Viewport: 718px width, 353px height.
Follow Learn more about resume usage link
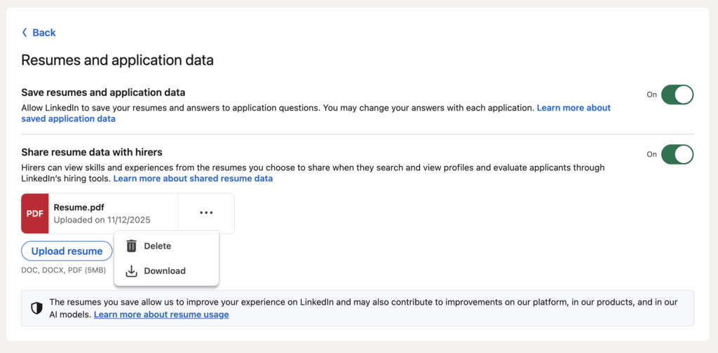coord(161,315)
